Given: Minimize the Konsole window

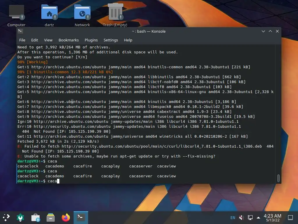Looking at the screenshot, I should [263, 31].
